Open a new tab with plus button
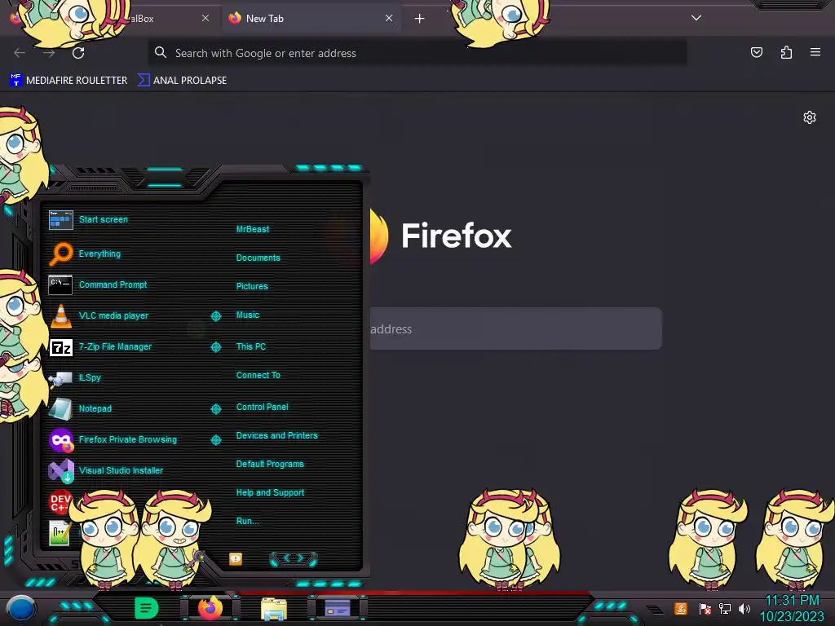This screenshot has width=835, height=626. 420,19
